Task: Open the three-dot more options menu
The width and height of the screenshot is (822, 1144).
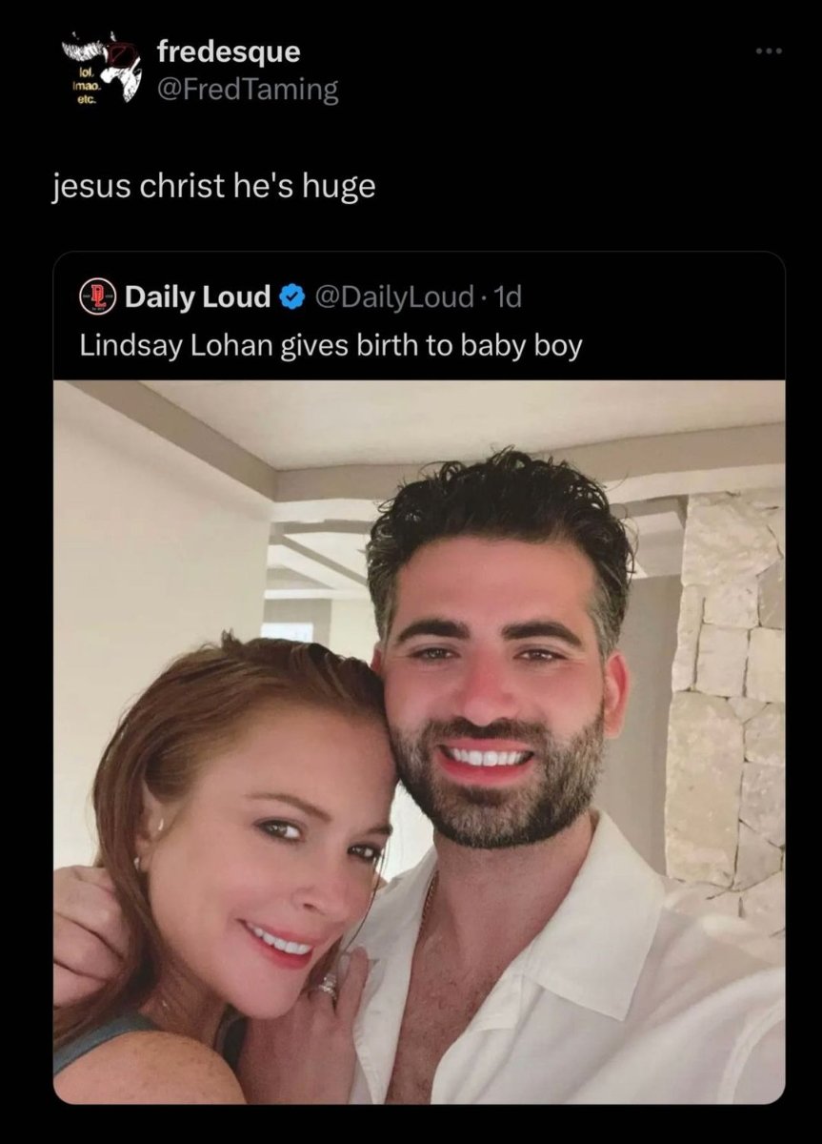Action: 767,51
